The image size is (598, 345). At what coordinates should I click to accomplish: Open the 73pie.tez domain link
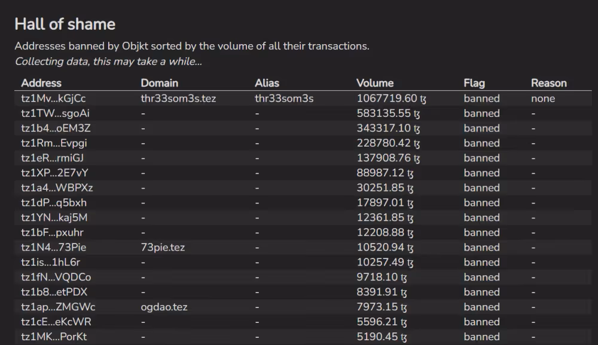click(163, 248)
